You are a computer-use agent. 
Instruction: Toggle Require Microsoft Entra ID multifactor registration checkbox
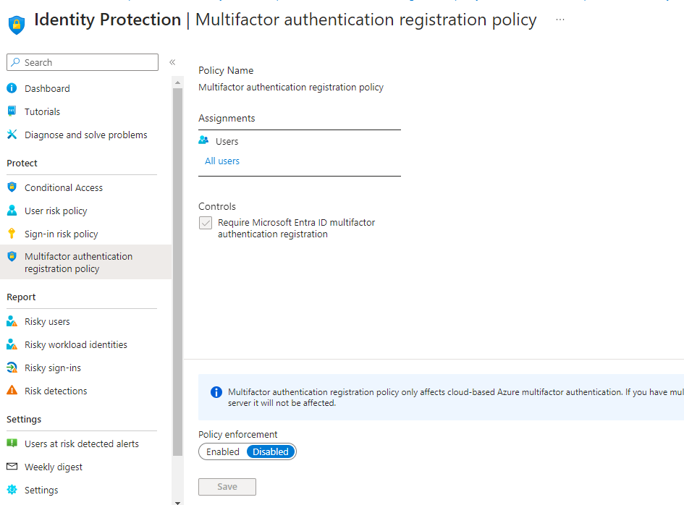coord(206,223)
